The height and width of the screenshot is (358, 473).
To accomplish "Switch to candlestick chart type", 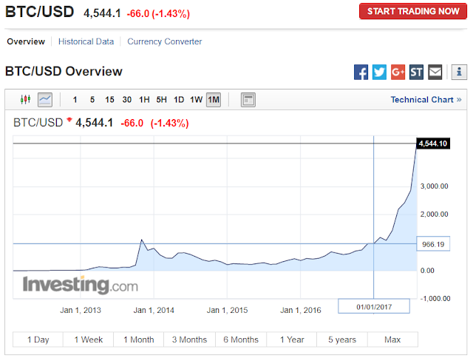I will (26, 99).
